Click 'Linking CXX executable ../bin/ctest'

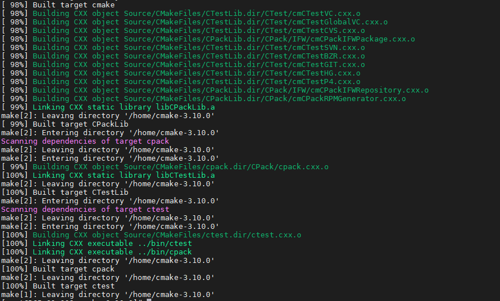112,243
